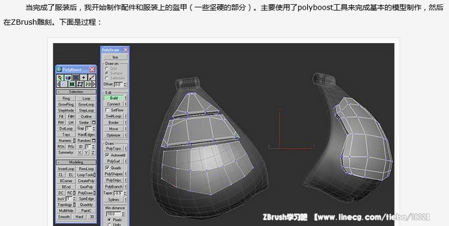The height and width of the screenshot is (226, 449).
Task: Click the small settings button beside SwiftLoop
Action: [126, 116]
